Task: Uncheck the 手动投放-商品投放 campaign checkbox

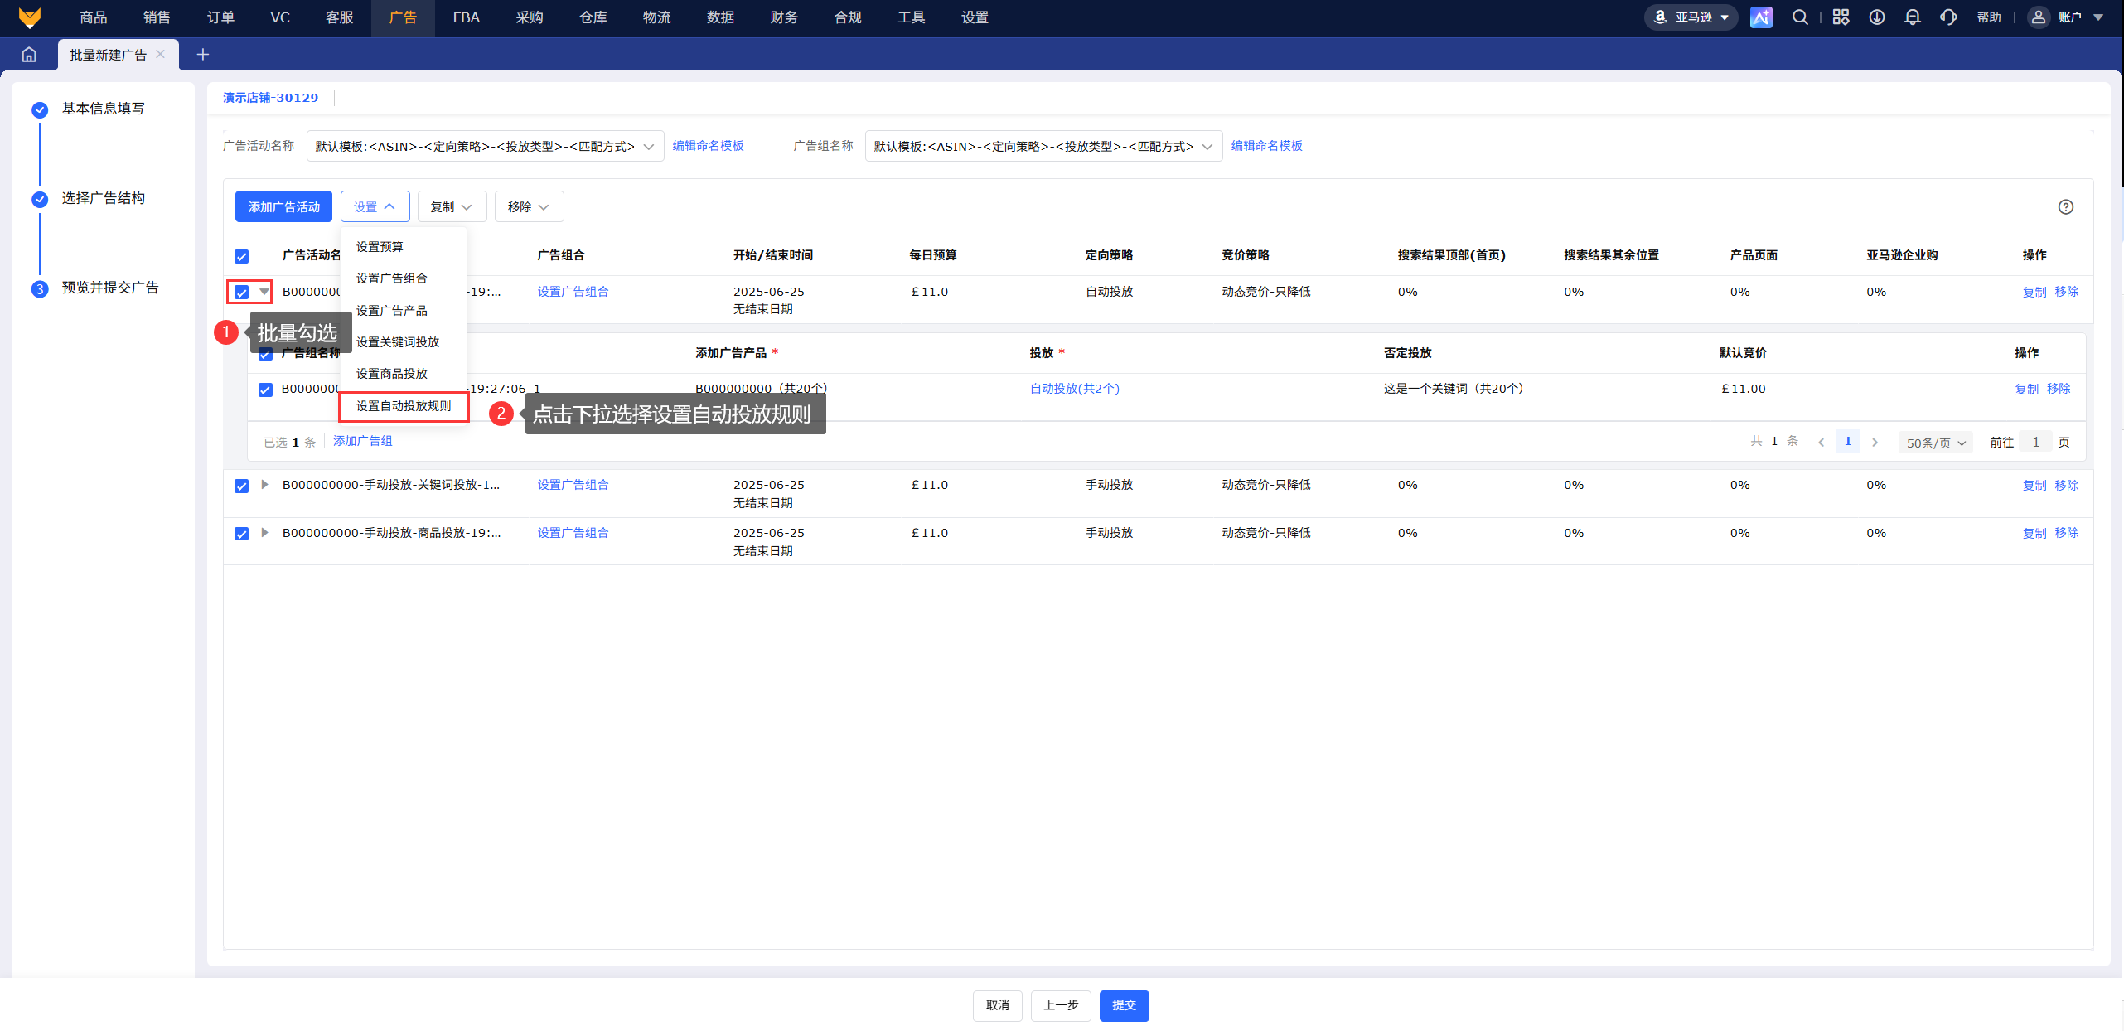Action: 241,534
